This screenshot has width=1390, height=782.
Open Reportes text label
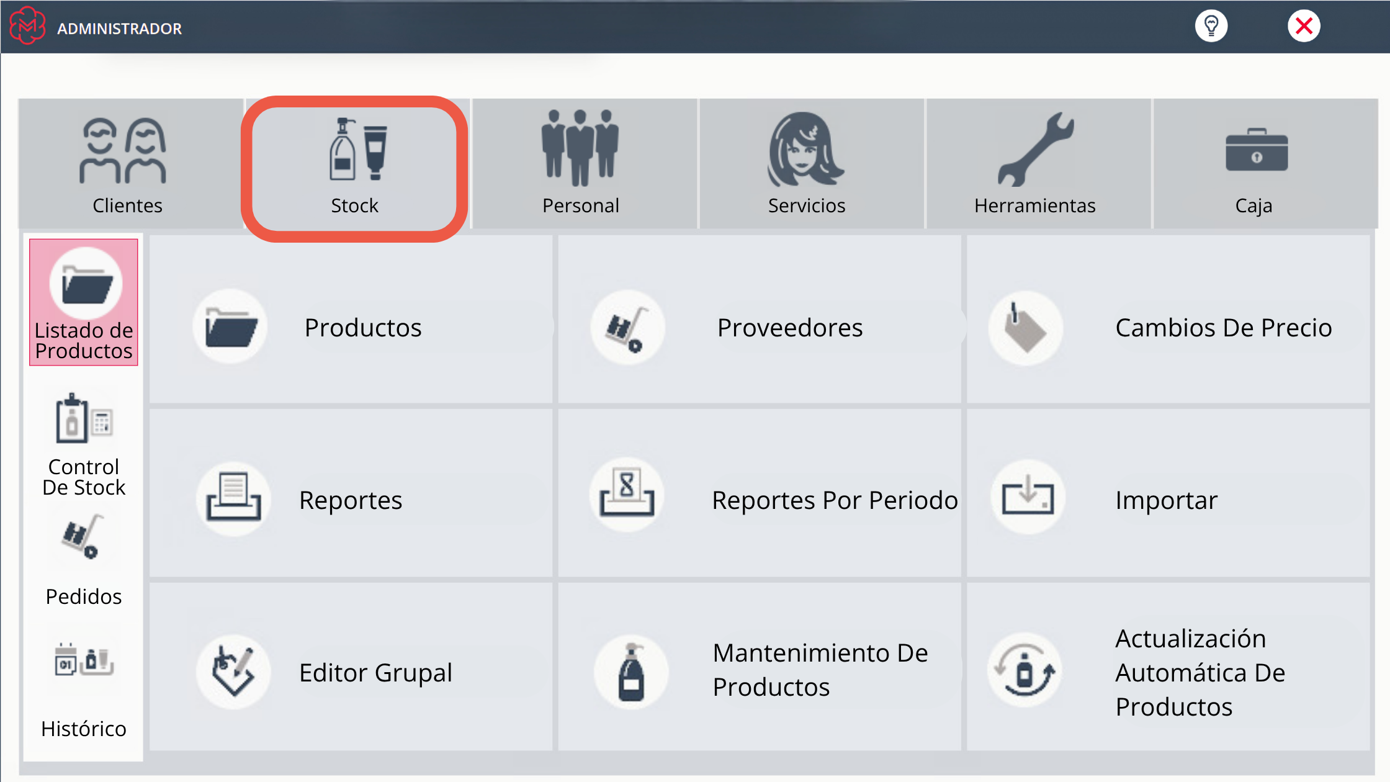(351, 500)
